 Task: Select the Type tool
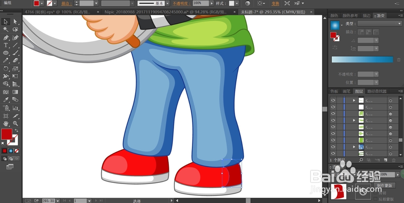point(6,45)
